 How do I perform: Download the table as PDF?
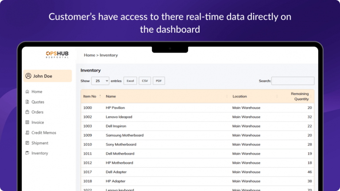(159, 81)
